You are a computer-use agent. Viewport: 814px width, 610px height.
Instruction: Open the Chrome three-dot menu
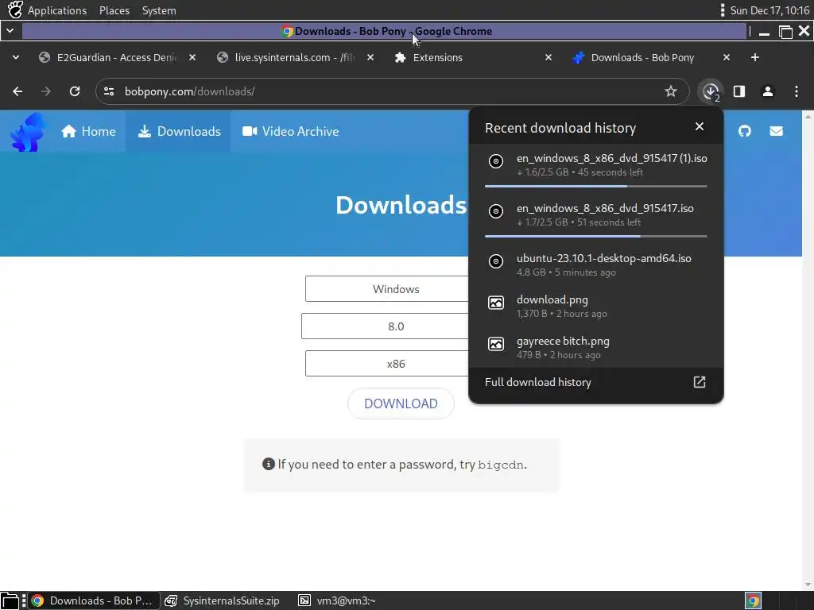click(797, 92)
